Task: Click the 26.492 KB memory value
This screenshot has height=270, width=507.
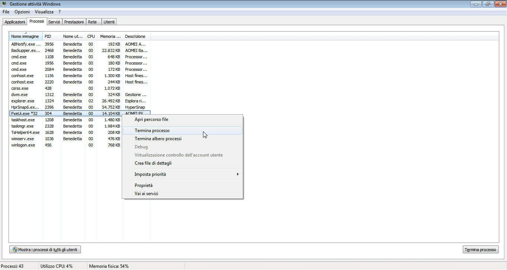Action: [x=111, y=101]
